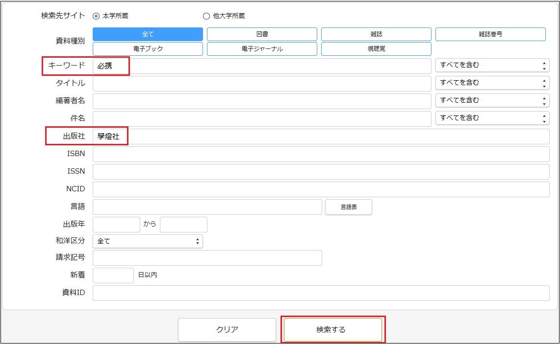Open the キーワード match condition dropdown
The width and height of the screenshot is (560, 344).
[492, 65]
